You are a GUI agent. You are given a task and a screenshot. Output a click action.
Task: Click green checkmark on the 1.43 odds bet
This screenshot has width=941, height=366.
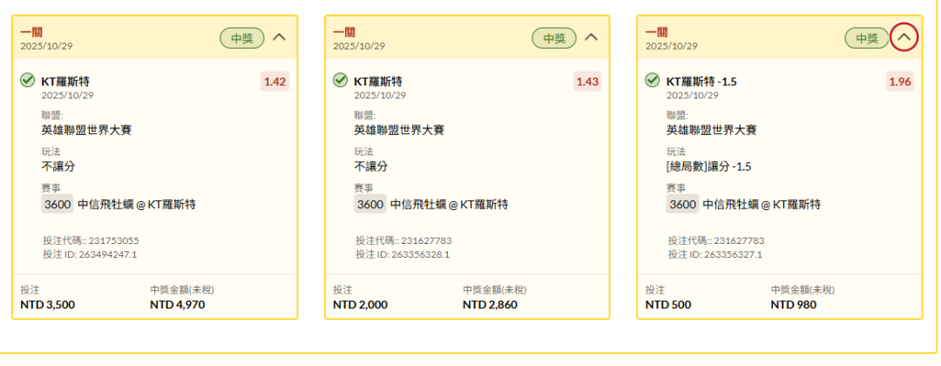(340, 81)
